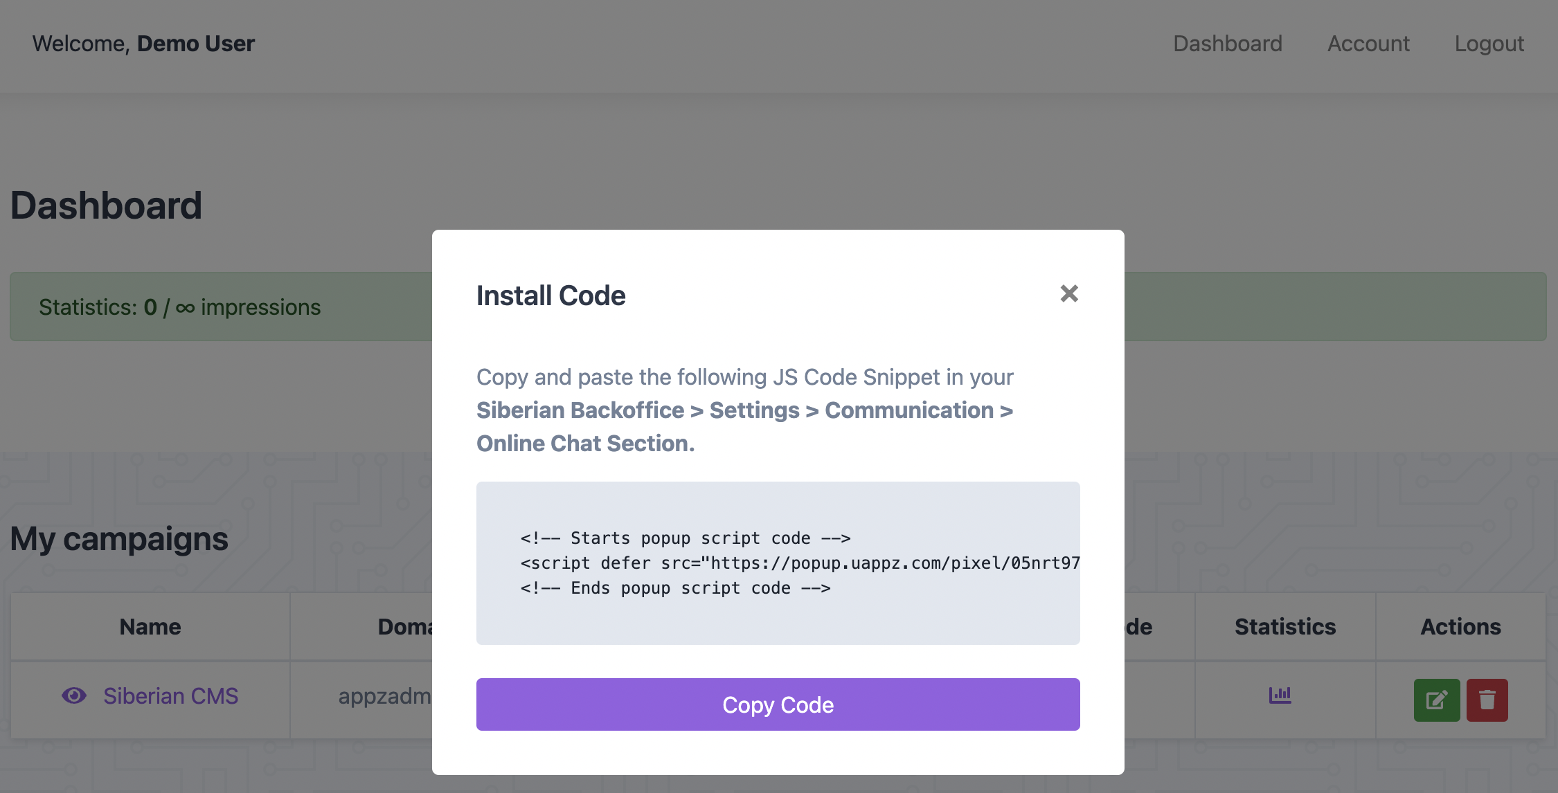Go to Dashboard in top navigation

coord(1228,44)
